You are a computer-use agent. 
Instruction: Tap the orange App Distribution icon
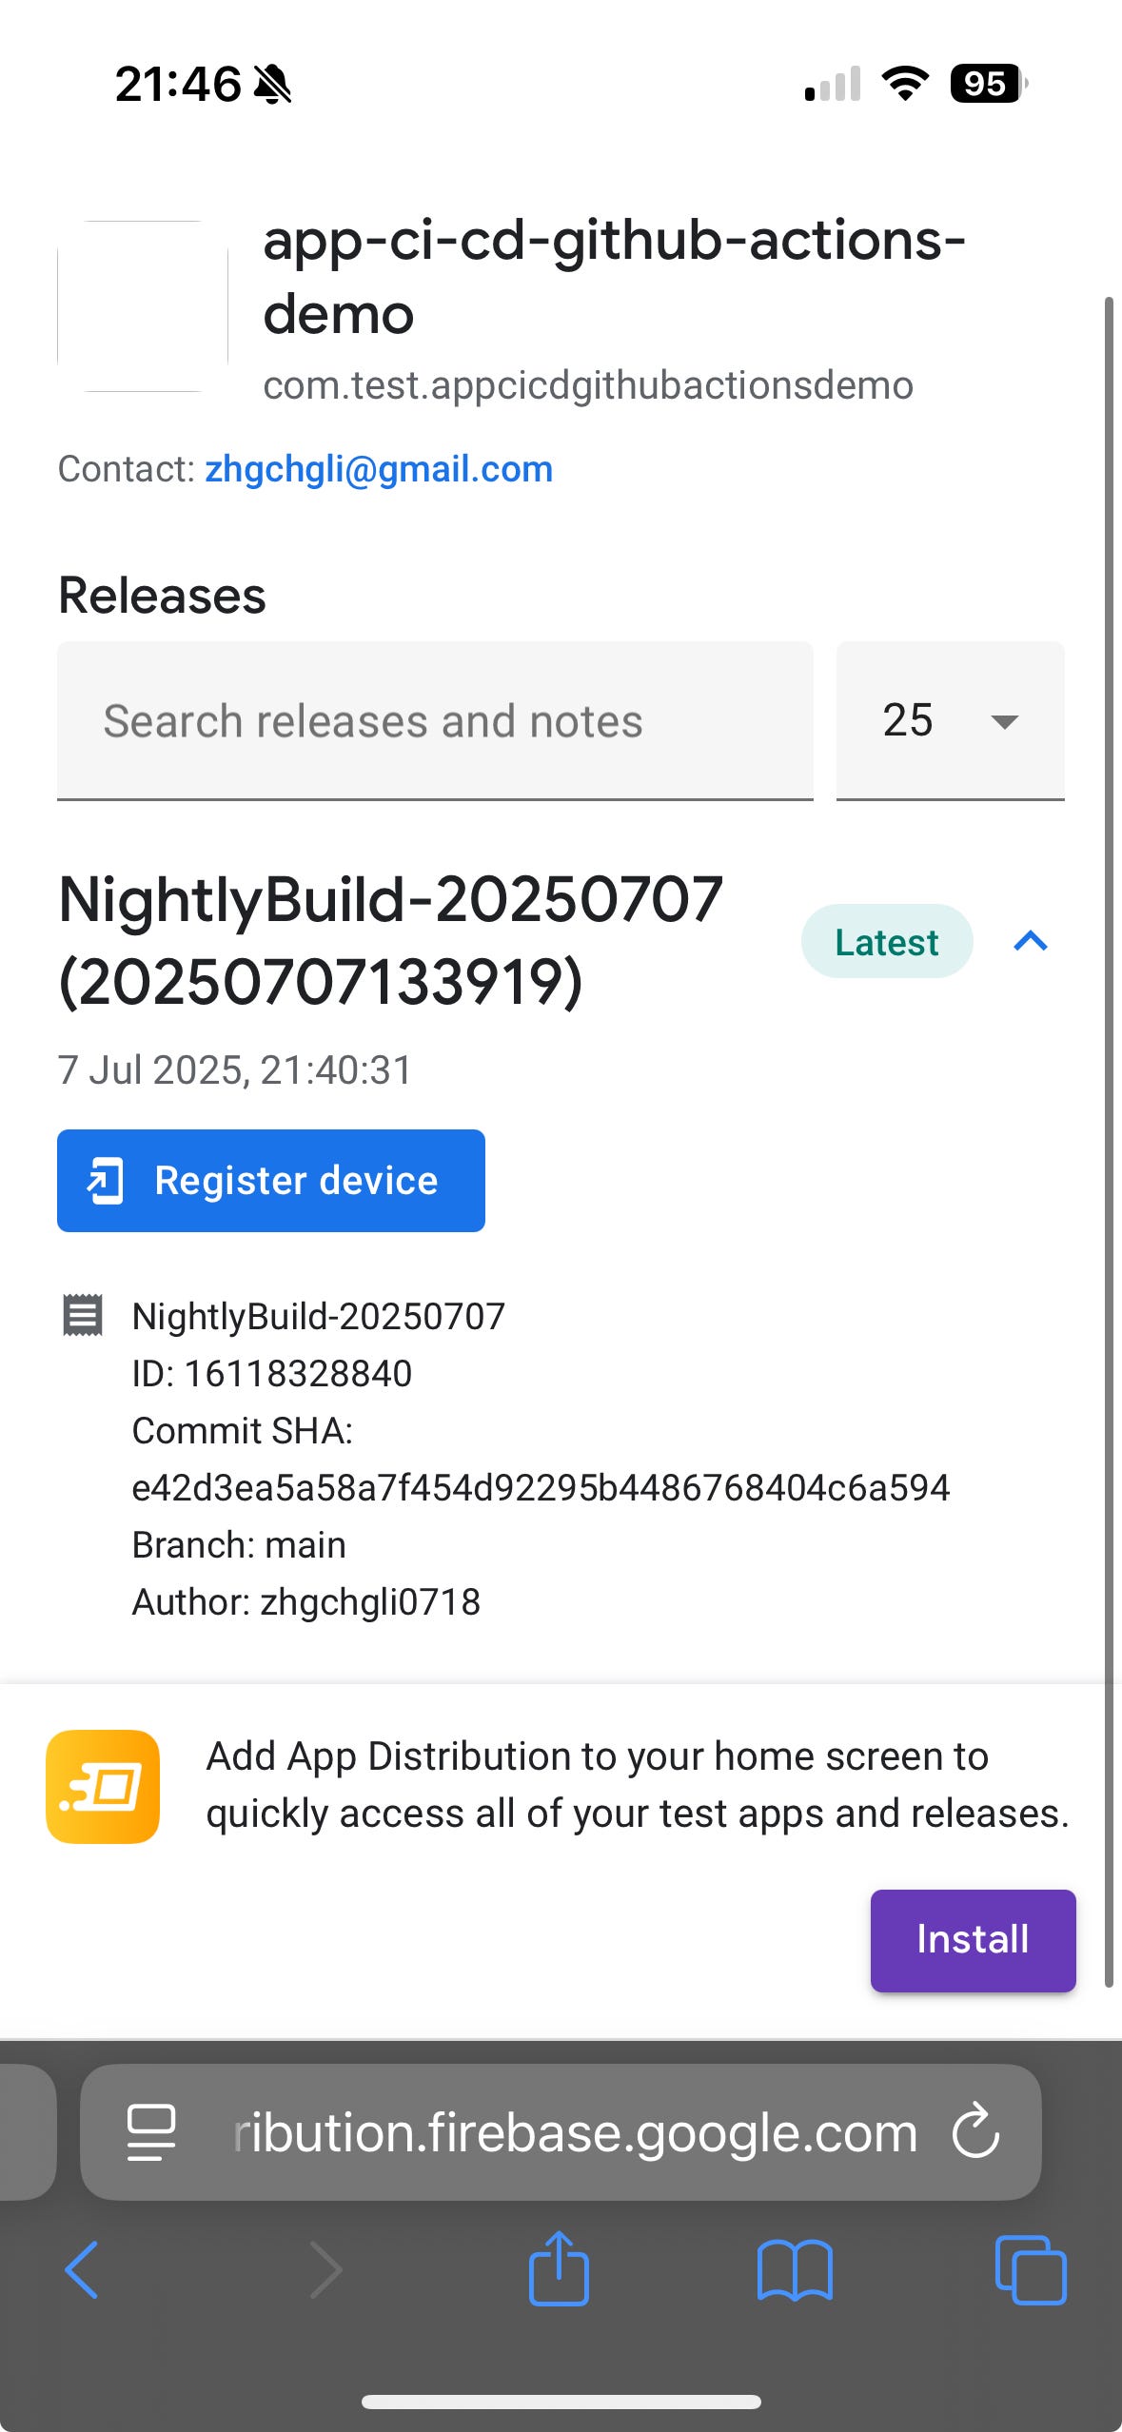coord(103,1786)
